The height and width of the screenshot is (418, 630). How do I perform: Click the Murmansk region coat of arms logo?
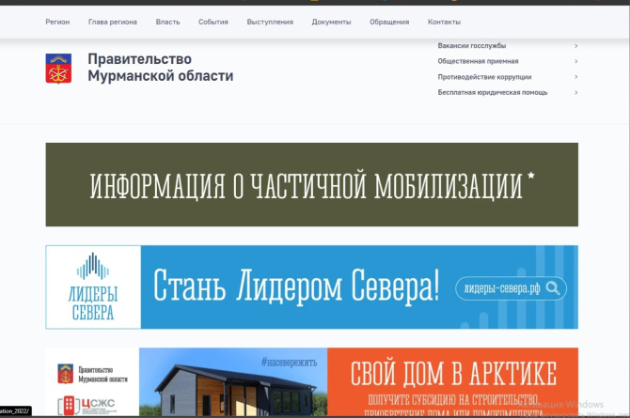coord(58,69)
